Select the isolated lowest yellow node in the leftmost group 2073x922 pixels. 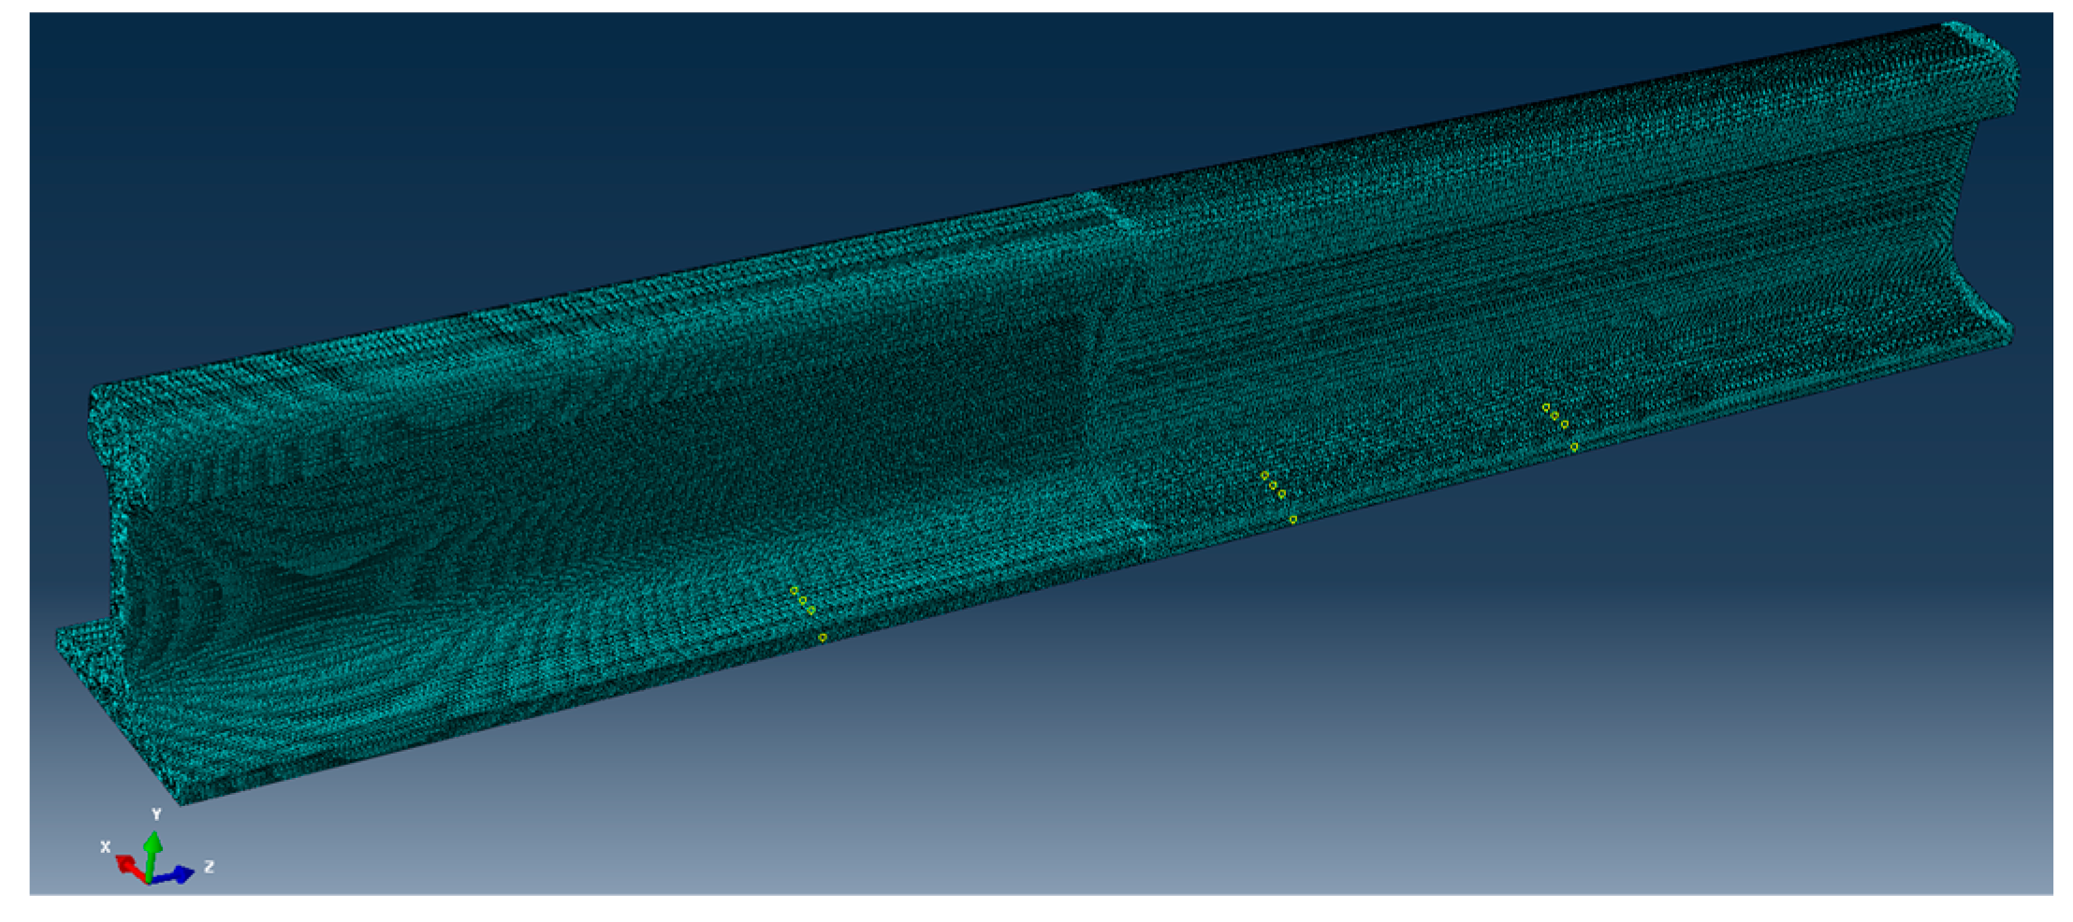(x=823, y=637)
